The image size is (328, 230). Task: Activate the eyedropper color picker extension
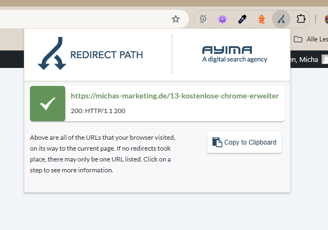coord(242,19)
